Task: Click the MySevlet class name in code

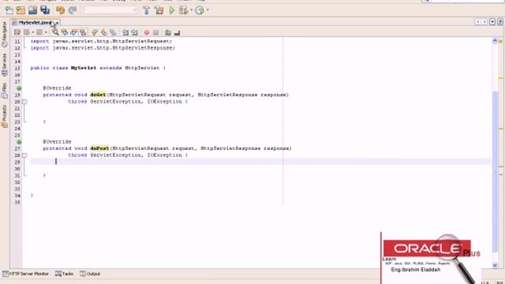Action: point(84,68)
